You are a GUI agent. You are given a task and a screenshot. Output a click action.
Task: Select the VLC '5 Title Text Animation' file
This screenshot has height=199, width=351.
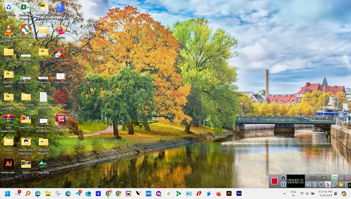[9, 34]
